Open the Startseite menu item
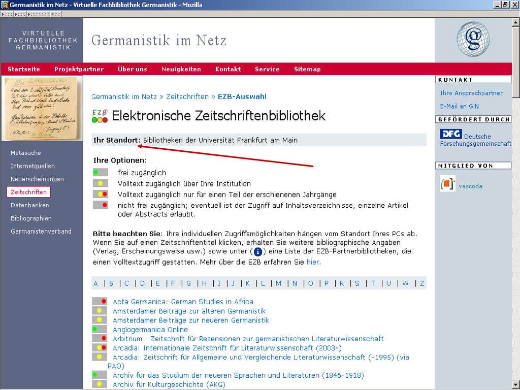Viewport: 520px width, 390px height. tap(23, 69)
